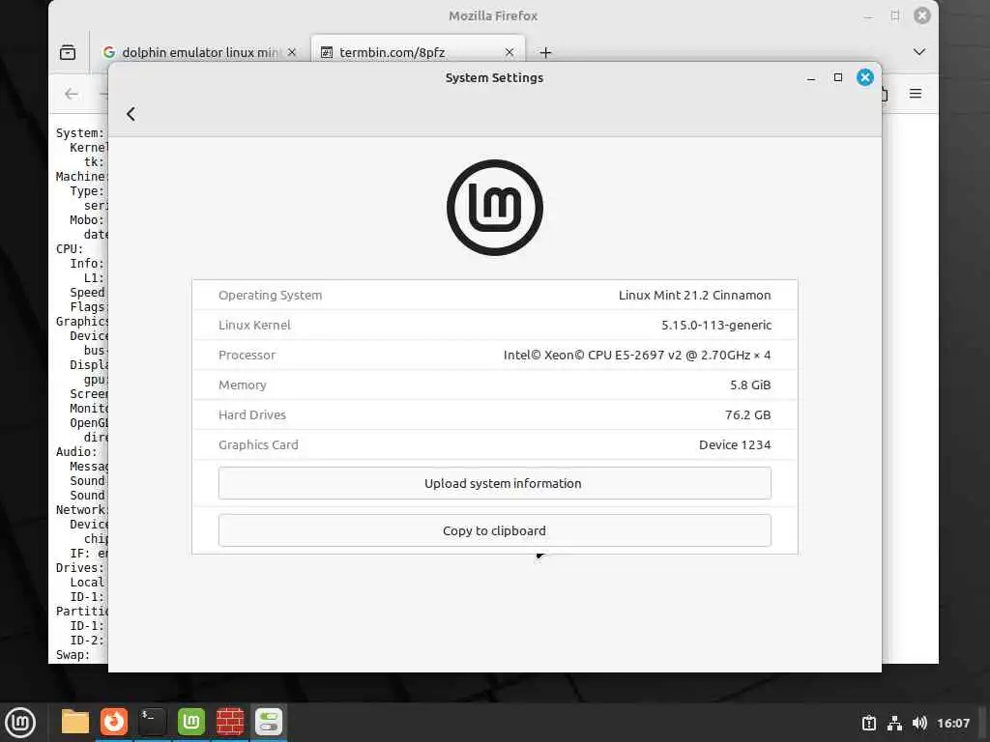Click the "Drives:" line in Firefox page

click(x=80, y=568)
